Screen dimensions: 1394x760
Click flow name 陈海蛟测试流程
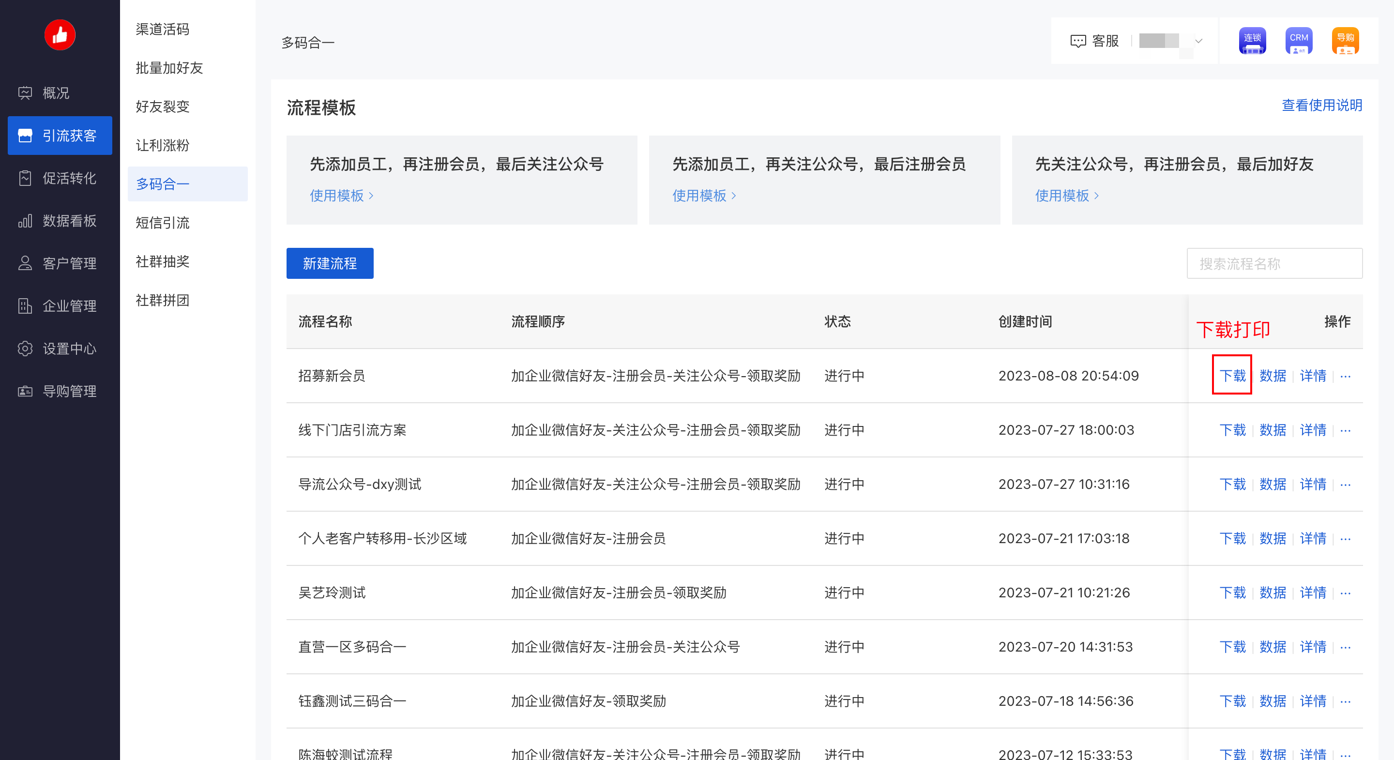click(x=345, y=754)
